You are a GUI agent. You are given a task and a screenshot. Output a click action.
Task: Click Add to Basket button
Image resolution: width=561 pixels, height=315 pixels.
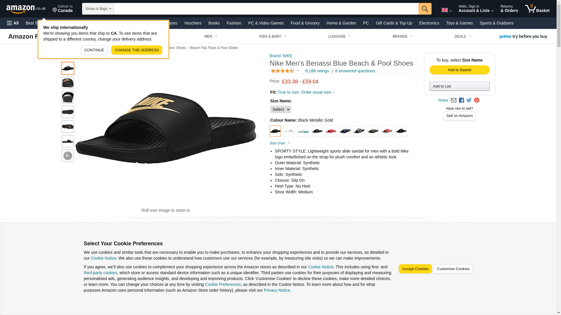tap(459, 70)
